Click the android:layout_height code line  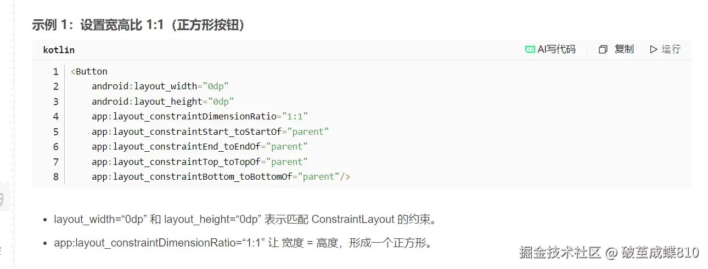tap(162, 101)
